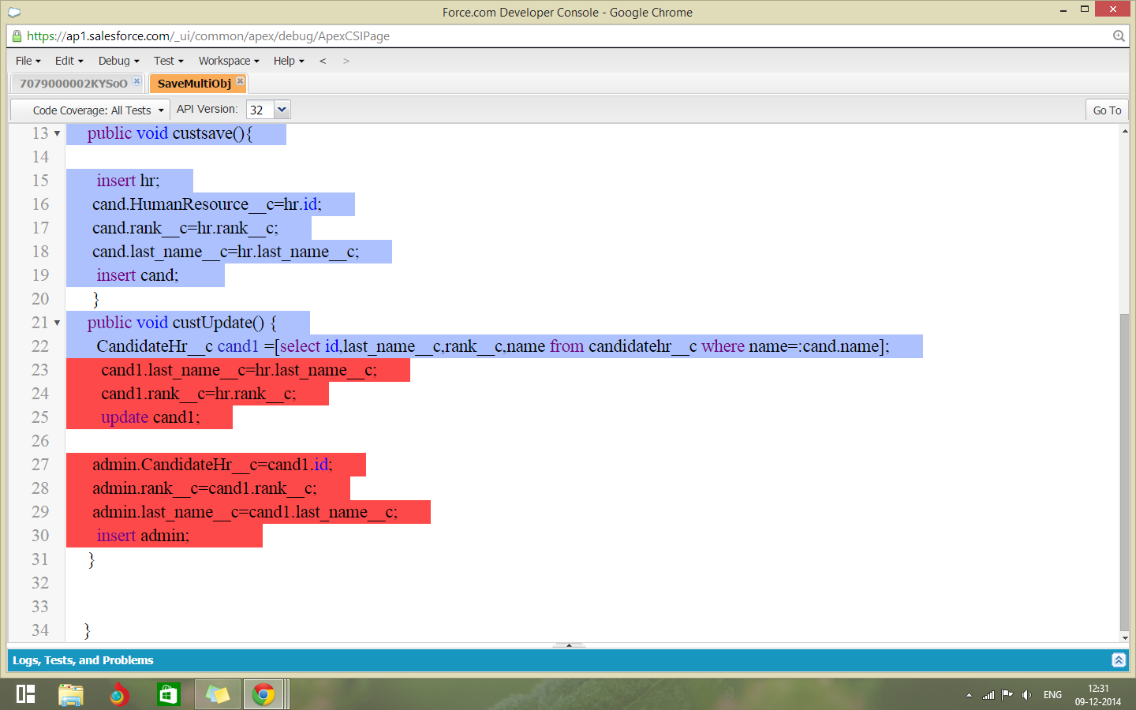Click the forward navigation arrow in menu bar

(346, 61)
